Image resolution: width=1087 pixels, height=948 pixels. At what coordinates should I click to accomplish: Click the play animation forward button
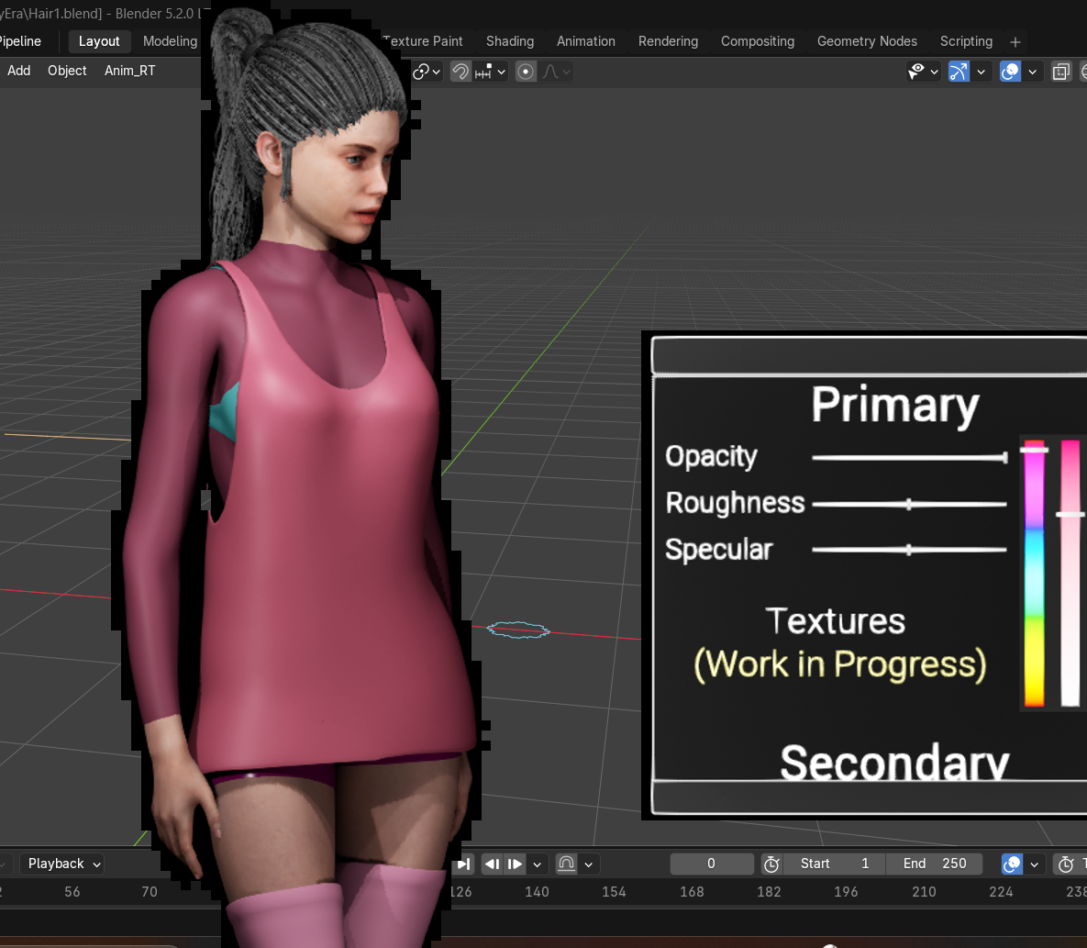pos(516,864)
